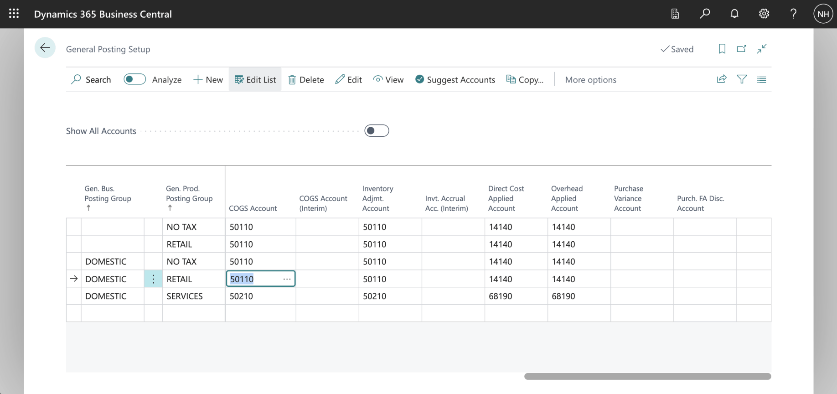Viewport: 837px width, 394px height.
Task: Open the settings gear icon
Action: (764, 14)
